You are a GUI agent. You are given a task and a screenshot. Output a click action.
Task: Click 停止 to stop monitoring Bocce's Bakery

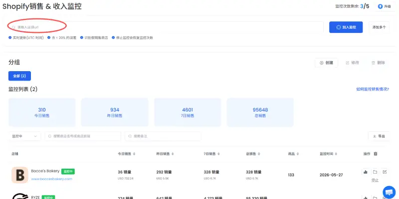point(375,180)
